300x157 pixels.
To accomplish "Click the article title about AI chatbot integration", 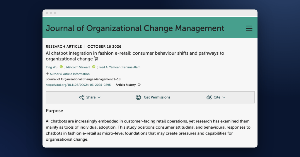I will 135,56.
